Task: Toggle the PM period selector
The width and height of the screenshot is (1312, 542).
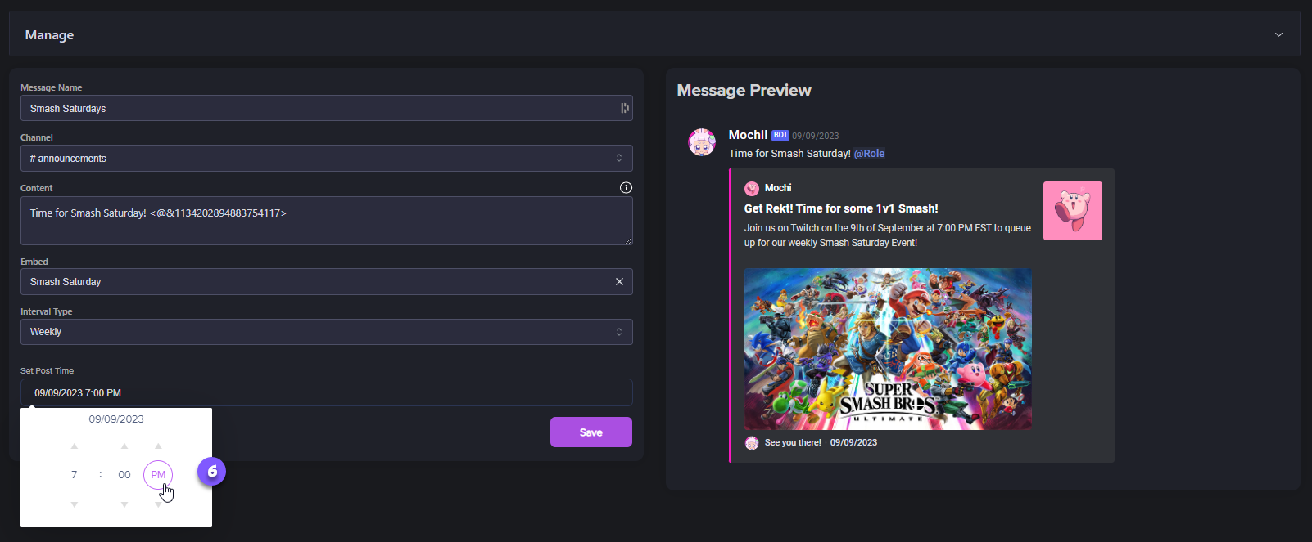Action: point(158,475)
